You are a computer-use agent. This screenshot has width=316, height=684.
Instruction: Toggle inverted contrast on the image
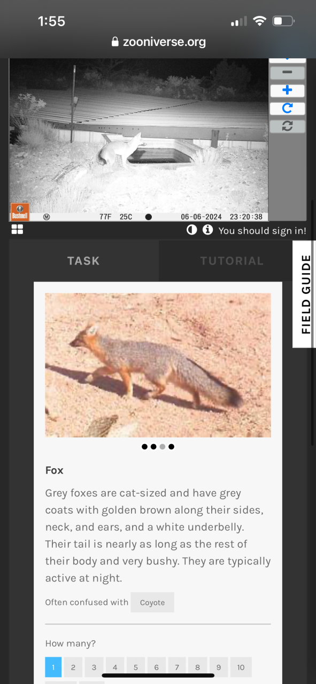191,230
